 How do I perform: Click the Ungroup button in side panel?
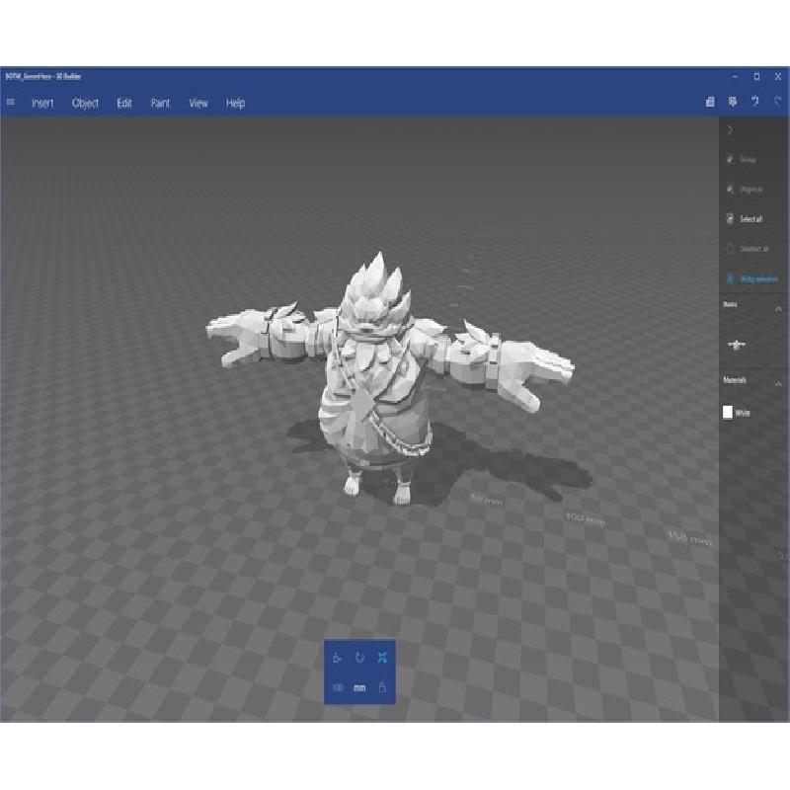pyautogui.click(x=745, y=190)
